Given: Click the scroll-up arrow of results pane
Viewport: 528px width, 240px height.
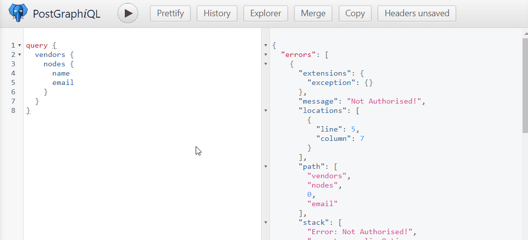Looking at the screenshot, I should [x=525, y=33].
